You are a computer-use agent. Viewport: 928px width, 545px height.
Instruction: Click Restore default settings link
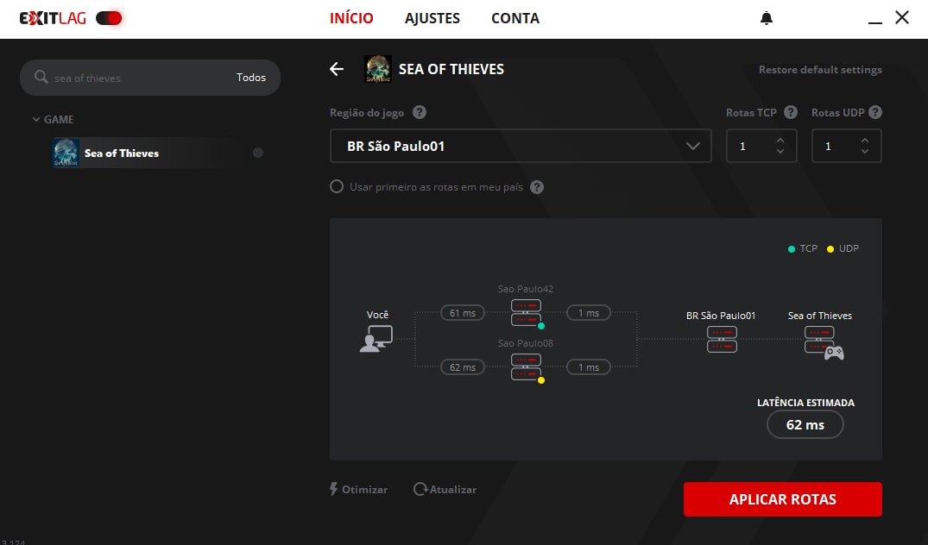coord(820,70)
